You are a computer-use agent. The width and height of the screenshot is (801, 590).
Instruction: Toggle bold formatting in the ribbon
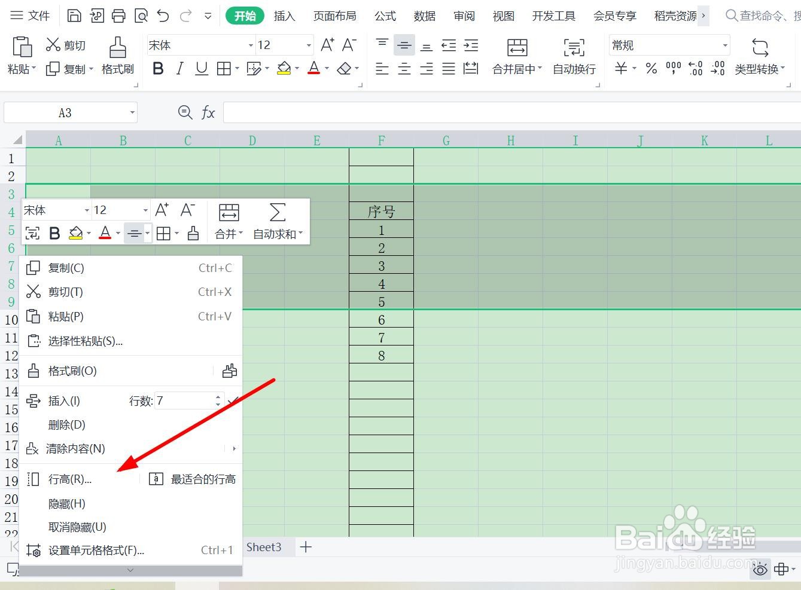[157, 68]
